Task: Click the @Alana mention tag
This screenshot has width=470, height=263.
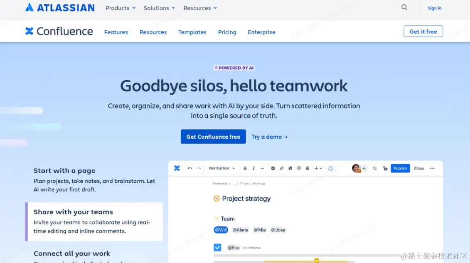Action: [x=240, y=230]
